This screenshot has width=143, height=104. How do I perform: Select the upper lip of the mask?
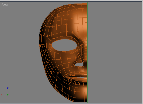click(x=80, y=74)
